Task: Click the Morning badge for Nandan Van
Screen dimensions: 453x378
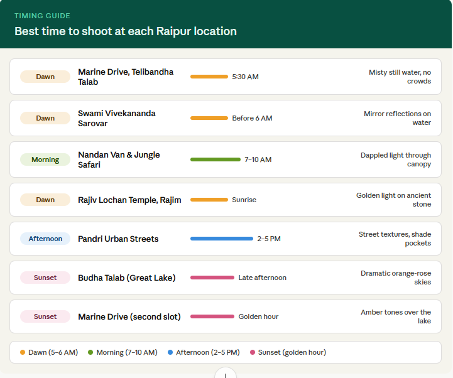Action: point(45,159)
